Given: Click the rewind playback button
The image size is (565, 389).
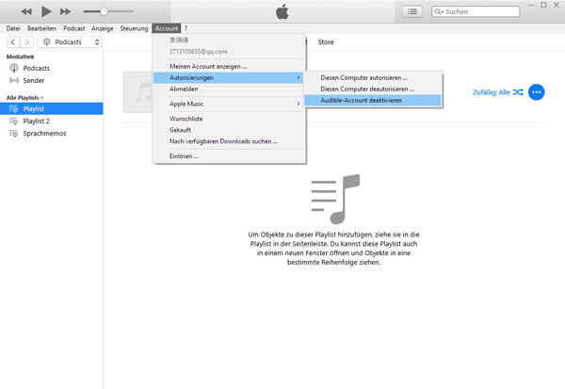Looking at the screenshot, I should click(26, 11).
